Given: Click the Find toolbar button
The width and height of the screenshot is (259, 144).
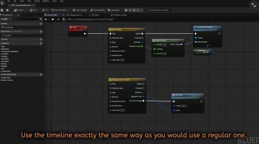Looking at the screenshot, I should 45,10.
